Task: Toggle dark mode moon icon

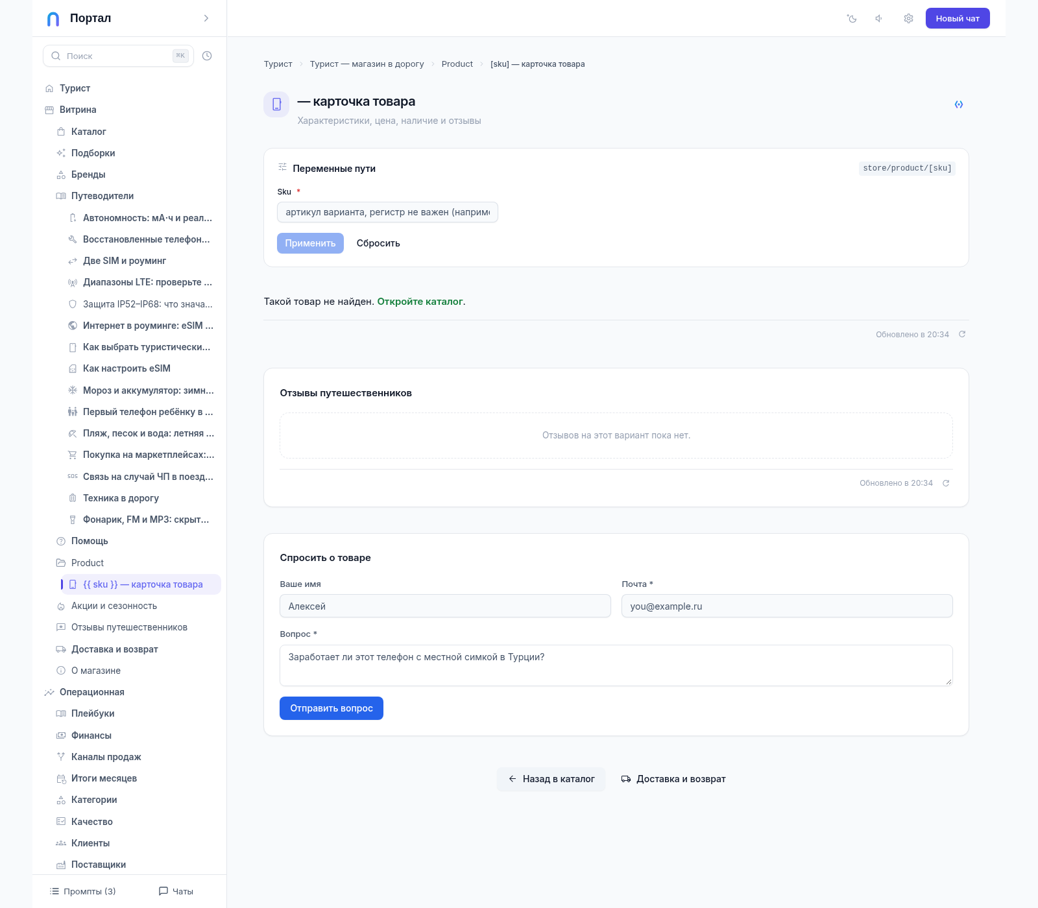Action: pyautogui.click(x=852, y=19)
